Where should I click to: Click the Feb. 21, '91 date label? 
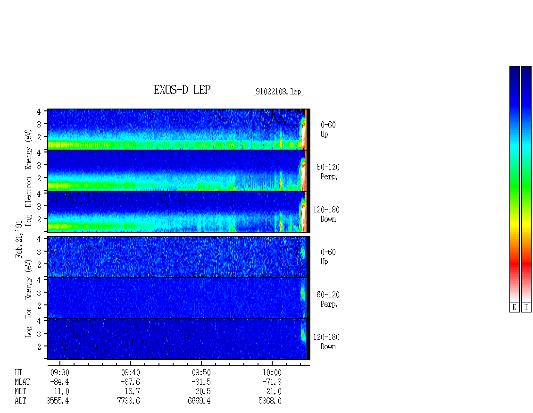[19, 239]
